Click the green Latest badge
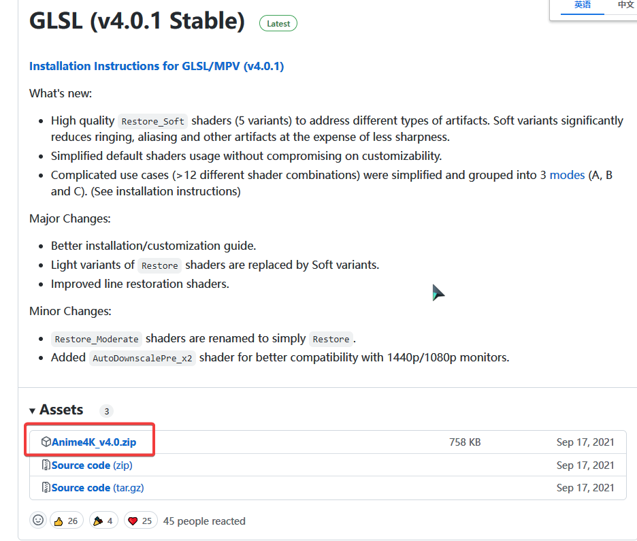This screenshot has width=637, height=541. click(278, 23)
